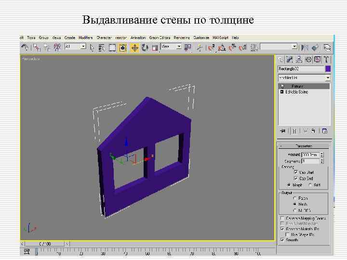Open Select by Name list icon
347x260 pixels.
[x=102, y=48]
